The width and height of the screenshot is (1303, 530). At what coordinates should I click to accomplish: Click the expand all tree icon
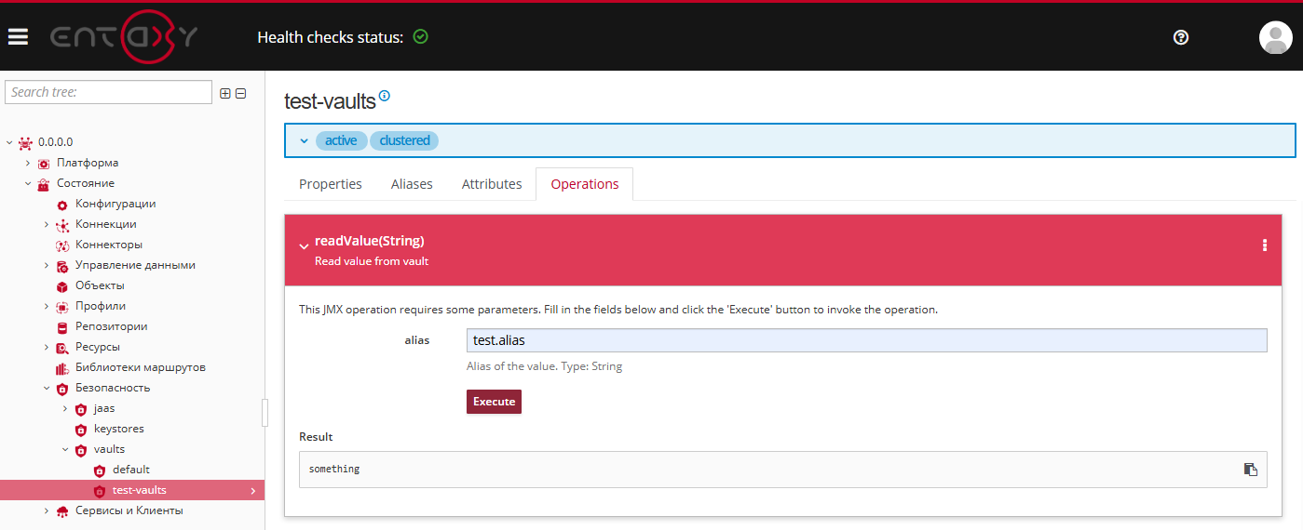pos(224,93)
